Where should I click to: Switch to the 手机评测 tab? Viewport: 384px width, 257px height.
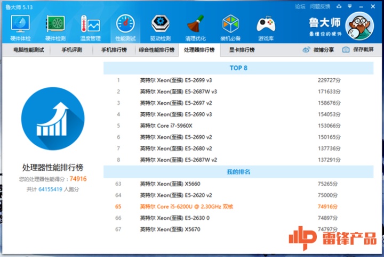point(72,50)
